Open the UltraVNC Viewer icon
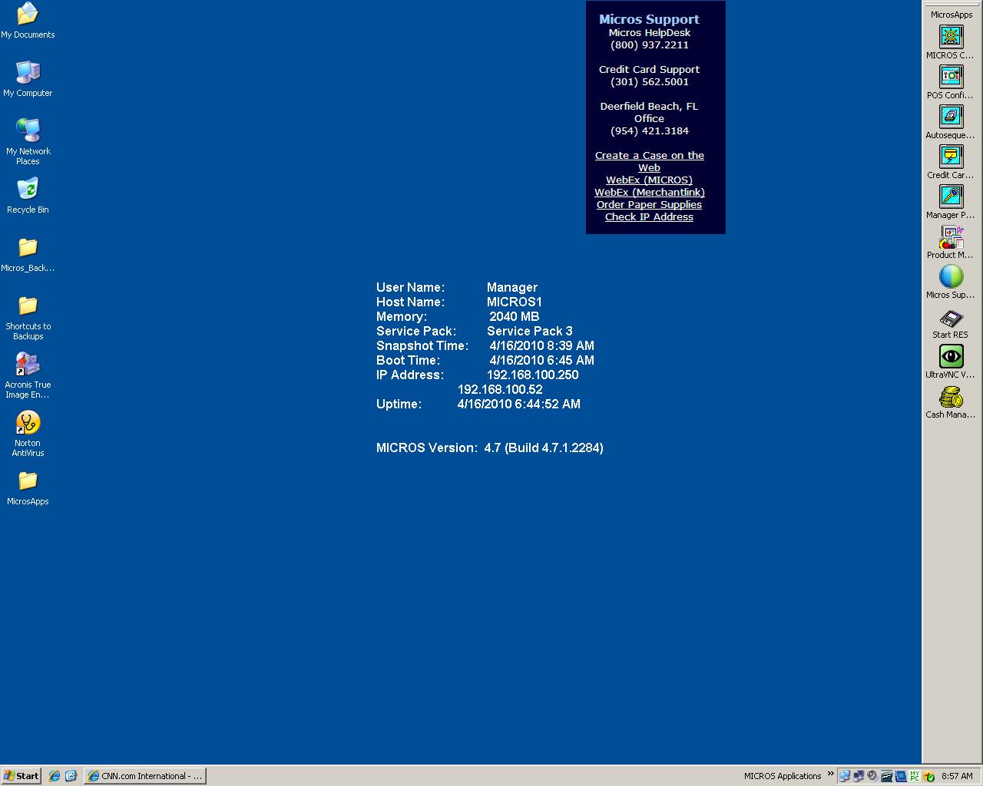 coord(951,356)
